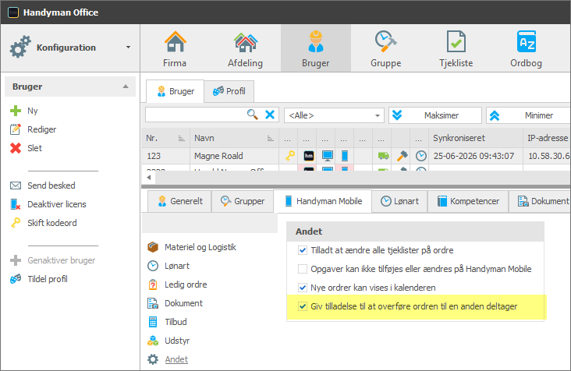Open the Handyman Mobile tab
571x371 pixels.
point(323,201)
